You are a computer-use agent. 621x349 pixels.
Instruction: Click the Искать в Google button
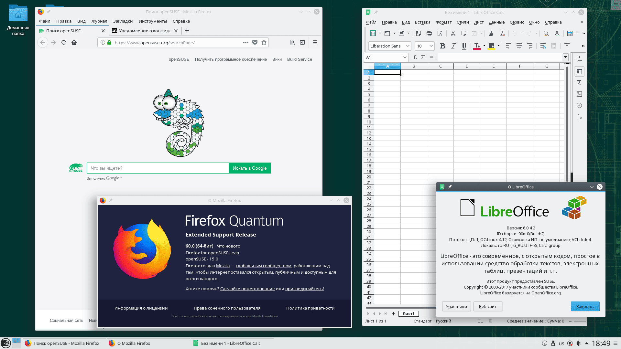point(250,168)
